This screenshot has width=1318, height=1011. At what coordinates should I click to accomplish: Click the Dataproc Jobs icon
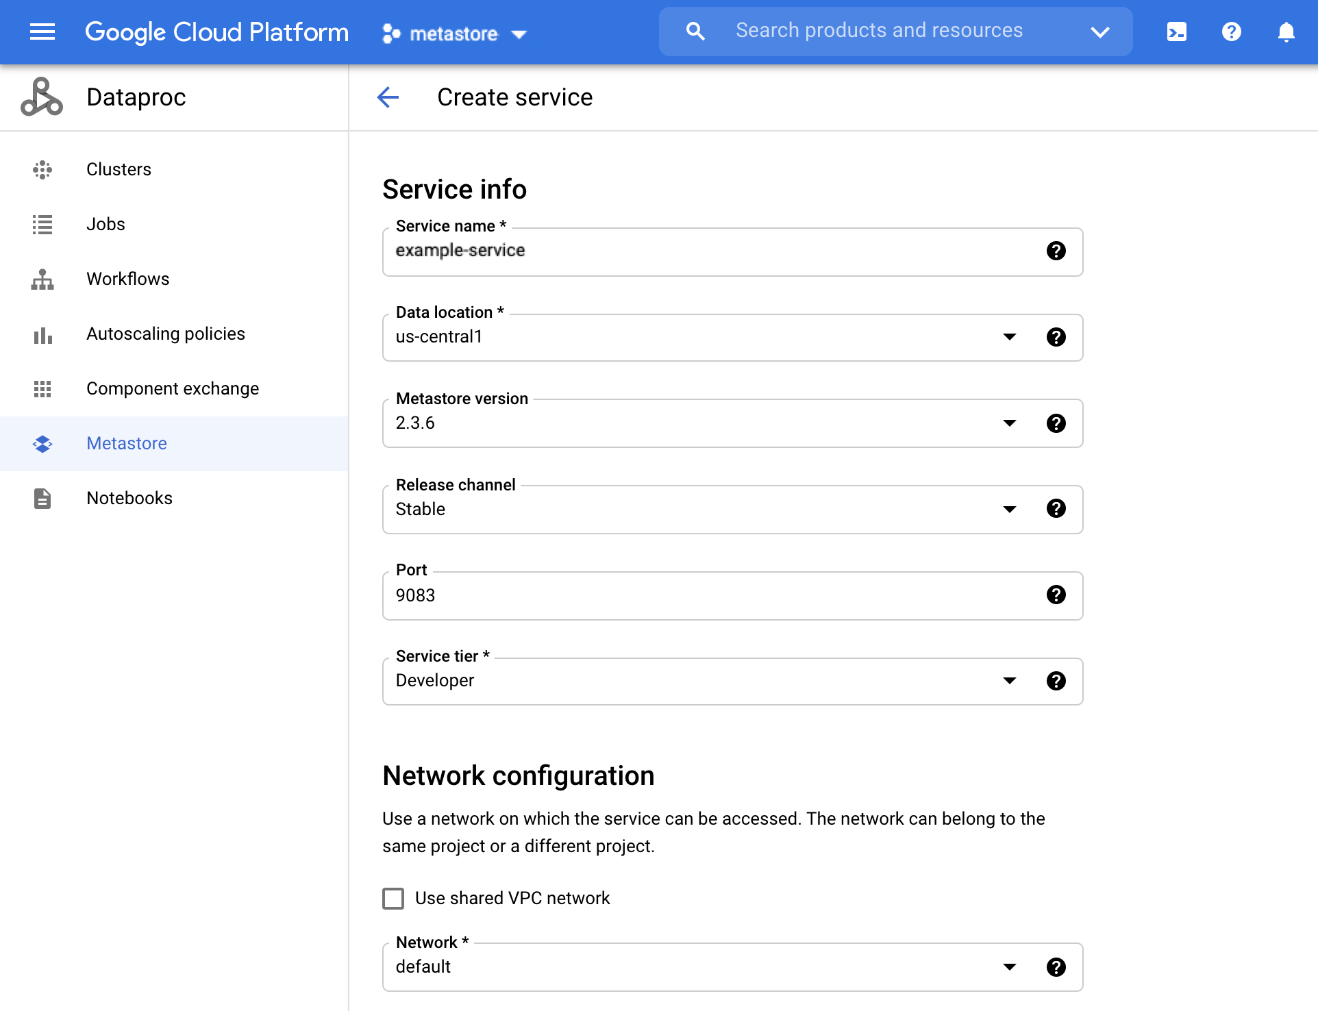pos(42,224)
